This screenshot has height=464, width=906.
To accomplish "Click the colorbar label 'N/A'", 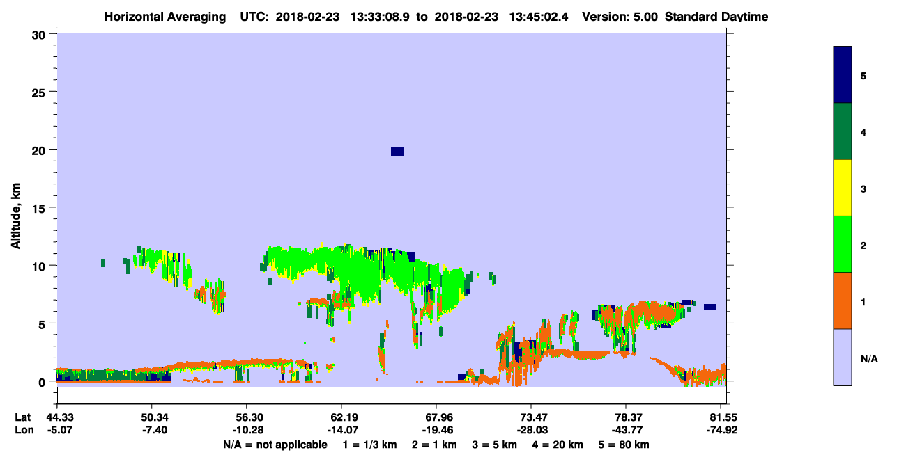I will point(868,358).
